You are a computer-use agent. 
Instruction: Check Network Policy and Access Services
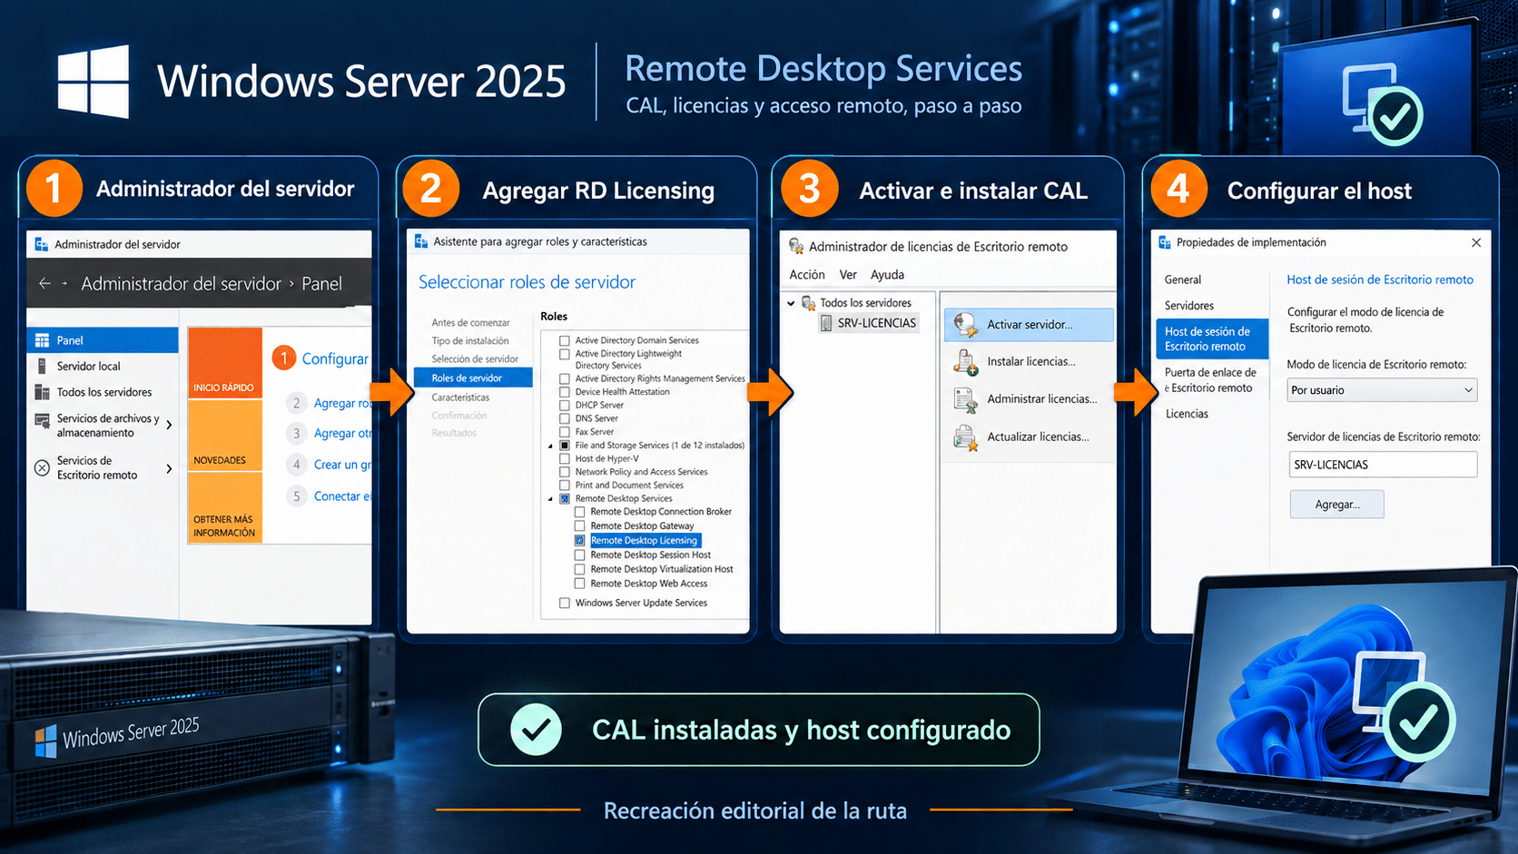click(565, 472)
